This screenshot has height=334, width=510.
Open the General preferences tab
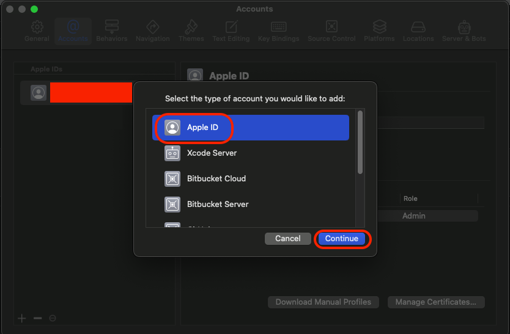(x=37, y=31)
